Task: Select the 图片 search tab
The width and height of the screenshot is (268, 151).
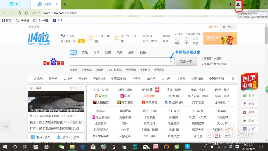Action: click(96, 53)
